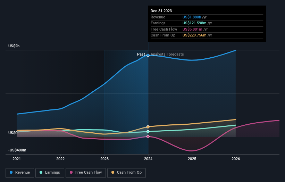The image size is (285, 182).
Task: Click the Dec 31 2023 tooltip date
Action: pyautogui.click(x=161, y=11)
